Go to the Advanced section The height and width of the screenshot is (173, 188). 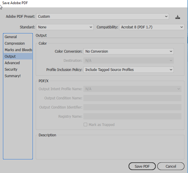[18, 63]
